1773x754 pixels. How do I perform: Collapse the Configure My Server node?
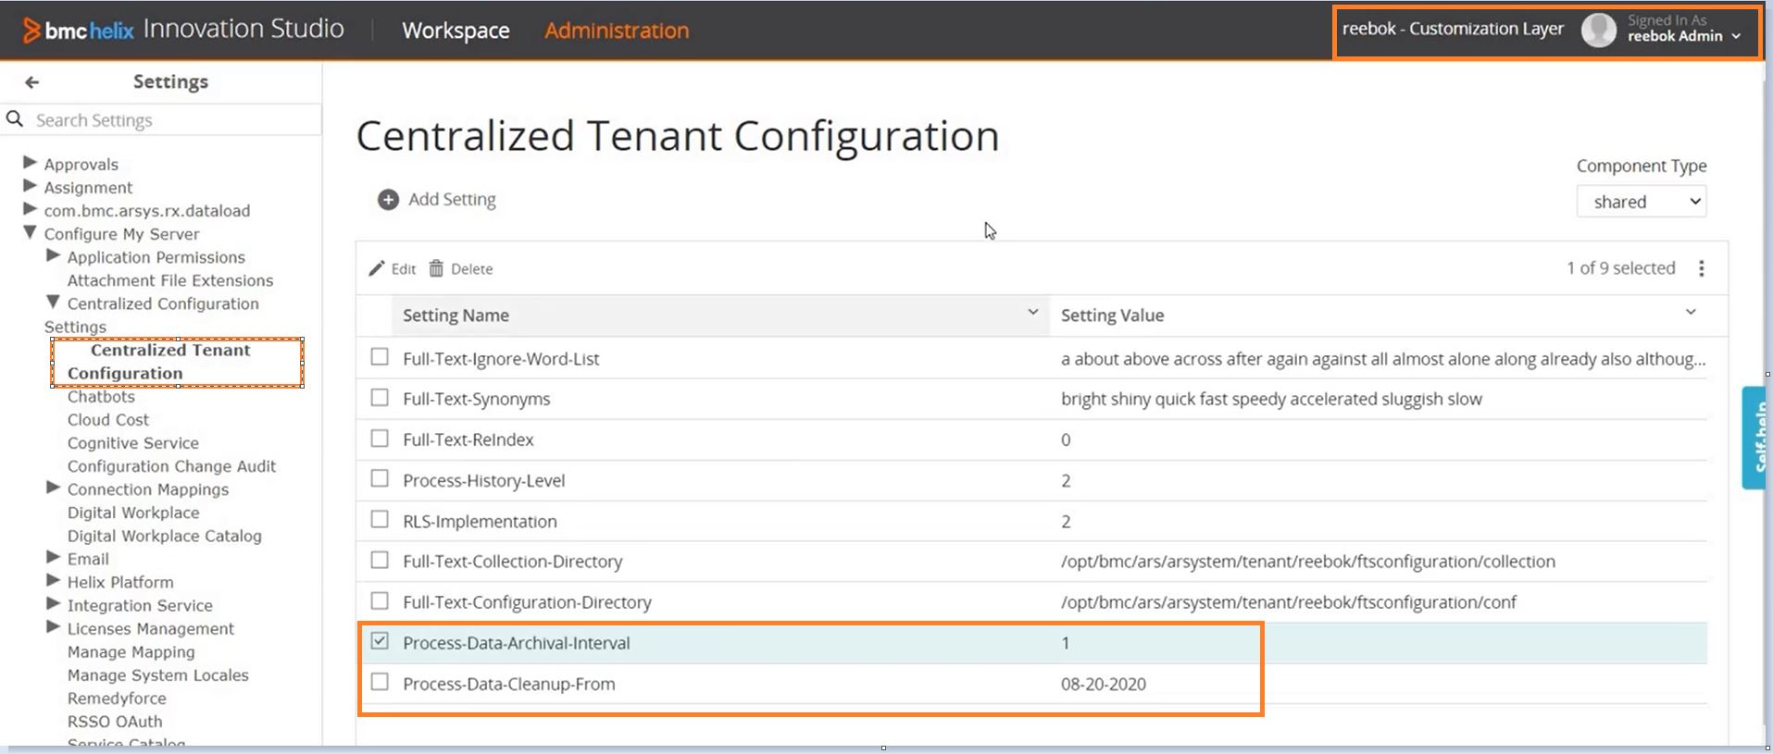(x=30, y=232)
